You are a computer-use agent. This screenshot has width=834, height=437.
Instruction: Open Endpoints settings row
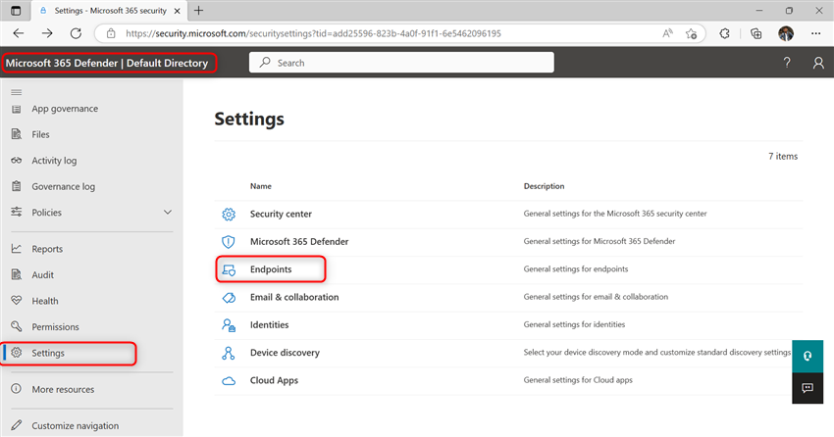(508, 269)
